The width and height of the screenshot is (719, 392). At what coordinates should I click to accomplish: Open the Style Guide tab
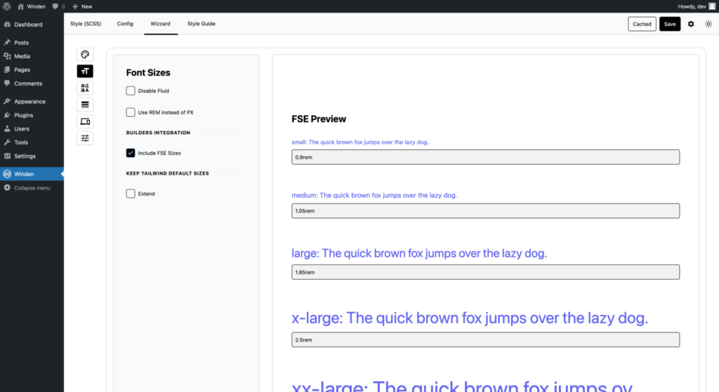(202, 24)
